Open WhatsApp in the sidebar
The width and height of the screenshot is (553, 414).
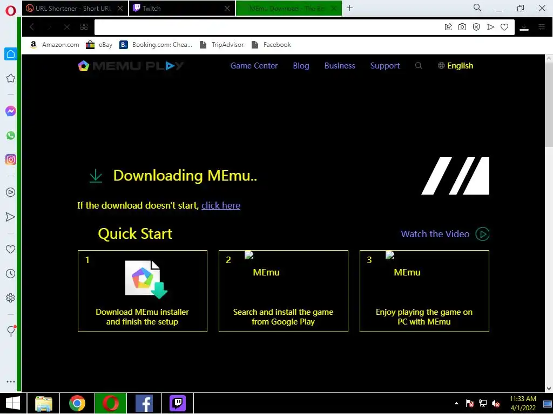[11, 135]
